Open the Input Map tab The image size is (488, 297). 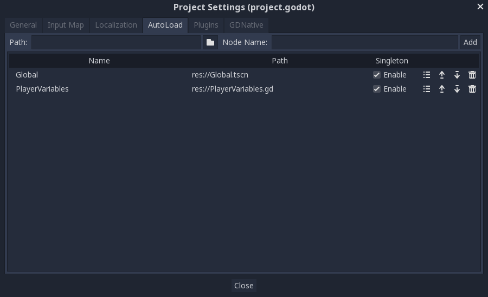[66, 25]
